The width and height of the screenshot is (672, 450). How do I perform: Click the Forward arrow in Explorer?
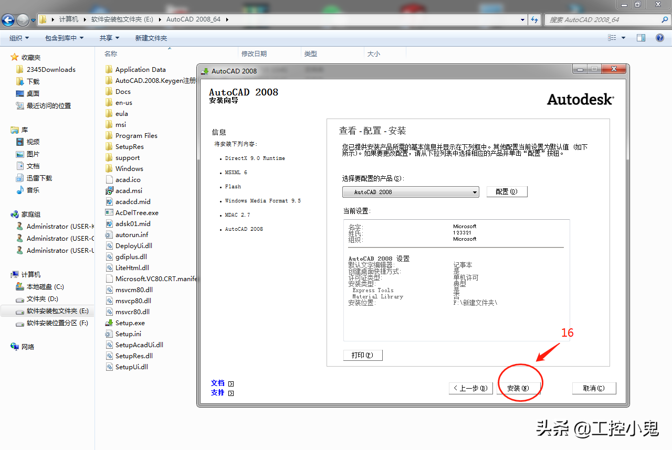pos(23,20)
